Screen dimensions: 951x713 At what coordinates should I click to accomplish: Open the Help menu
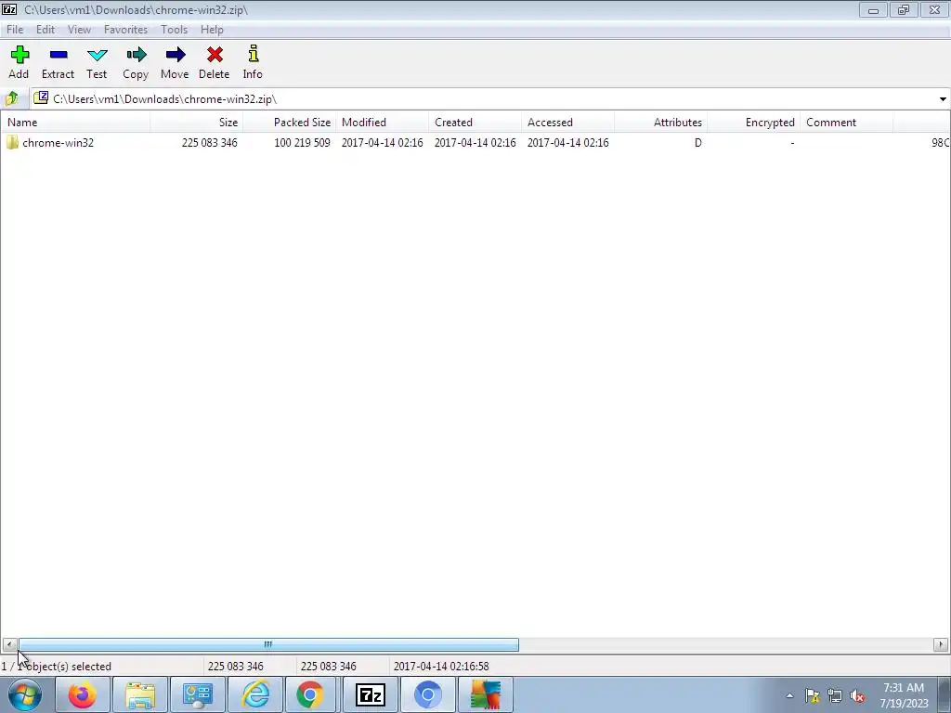click(212, 29)
